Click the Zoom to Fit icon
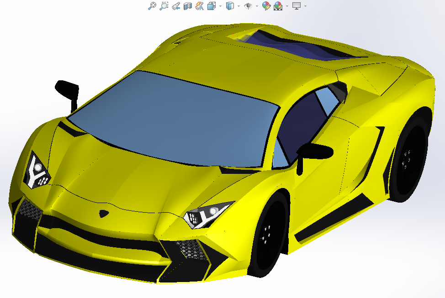 pyautogui.click(x=152, y=6)
